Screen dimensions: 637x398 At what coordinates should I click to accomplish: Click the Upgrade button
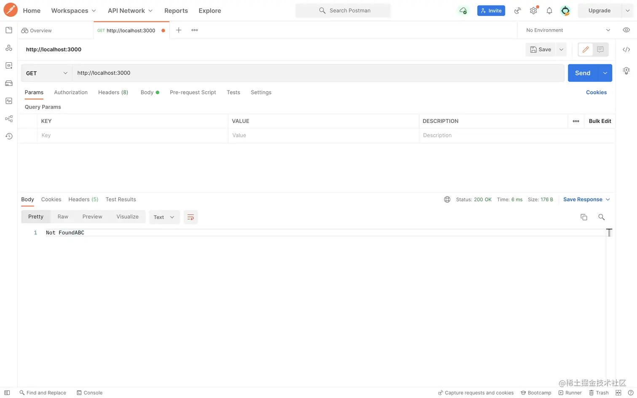[600, 11]
